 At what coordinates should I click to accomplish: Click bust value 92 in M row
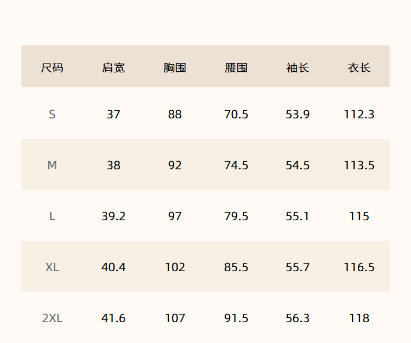coord(175,165)
